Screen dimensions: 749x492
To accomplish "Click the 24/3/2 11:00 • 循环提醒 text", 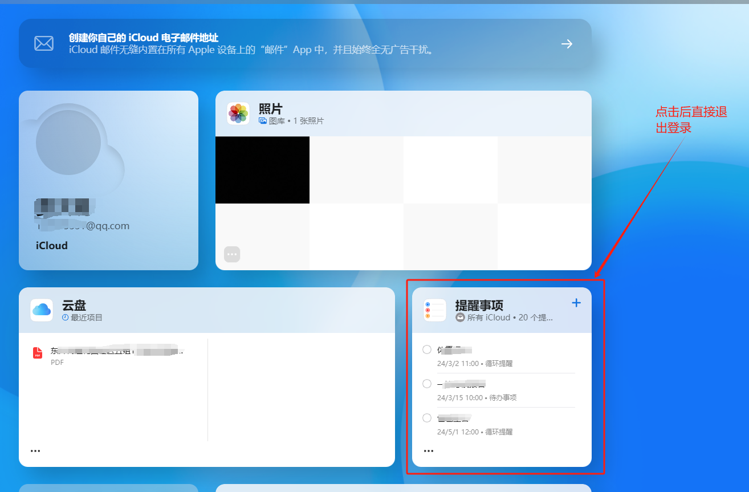I will (x=475, y=363).
